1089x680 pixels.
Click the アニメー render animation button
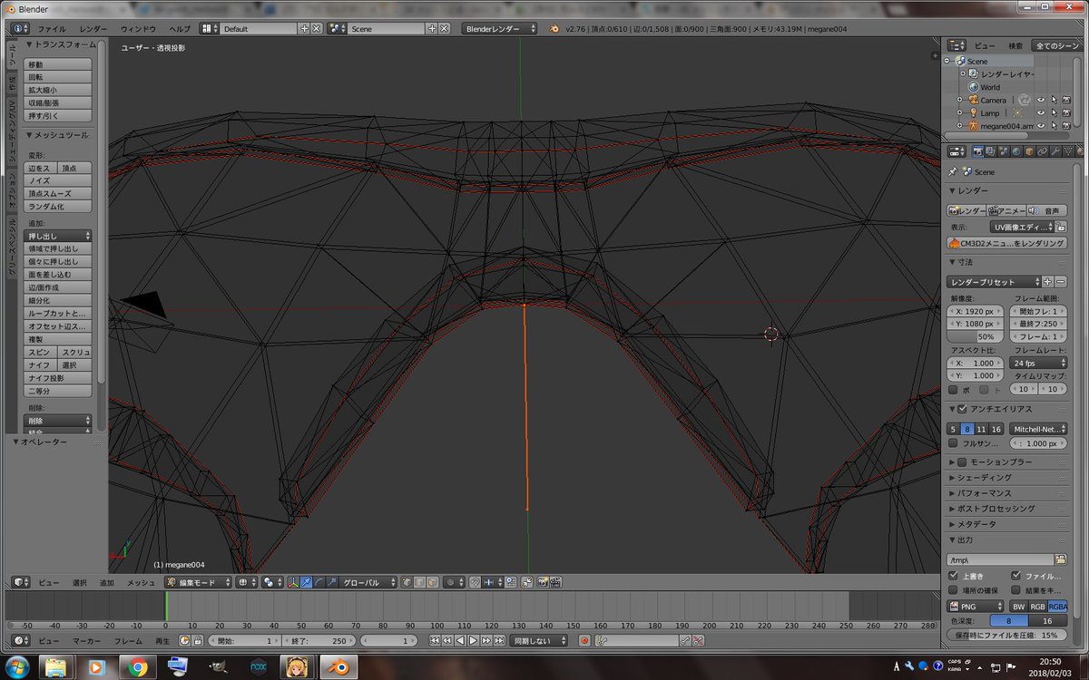[x=1006, y=210]
